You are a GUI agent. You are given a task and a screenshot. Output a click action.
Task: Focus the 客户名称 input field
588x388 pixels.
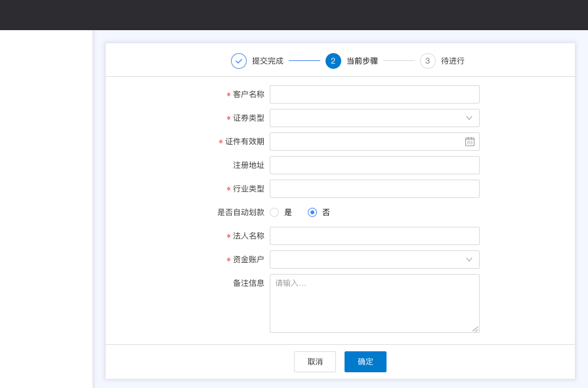(x=375, y=94)
